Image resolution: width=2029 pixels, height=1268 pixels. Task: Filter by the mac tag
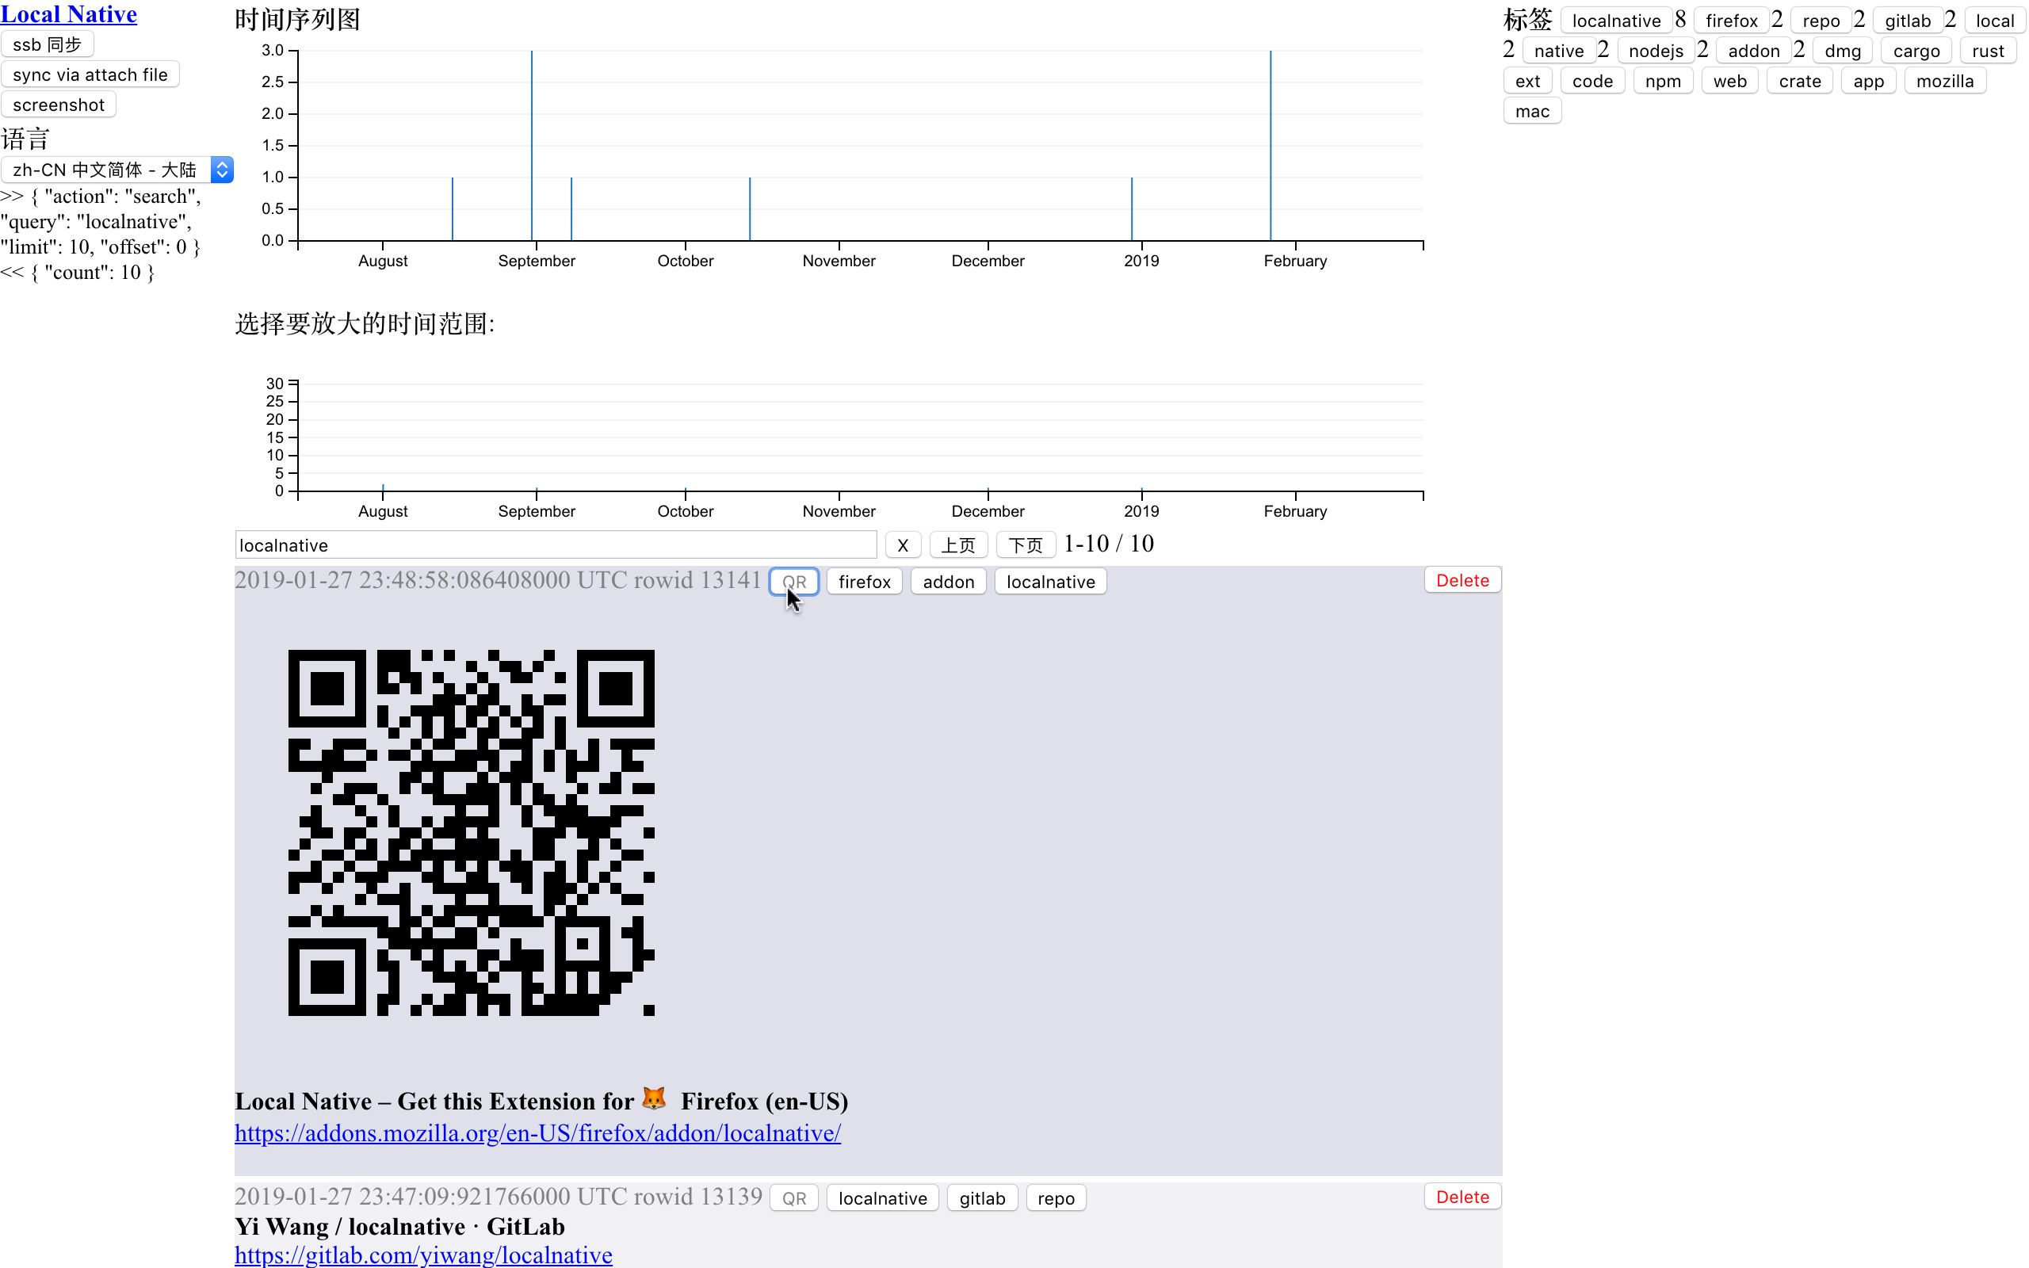(x=1531, y=110)
